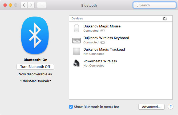Click Connected status under Magic Mouse
This screenshot has height=115, width=178.
click(x=91, y=31)
